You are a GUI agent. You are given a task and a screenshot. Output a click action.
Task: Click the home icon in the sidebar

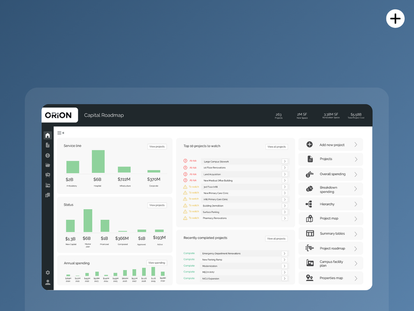(47, 135)
